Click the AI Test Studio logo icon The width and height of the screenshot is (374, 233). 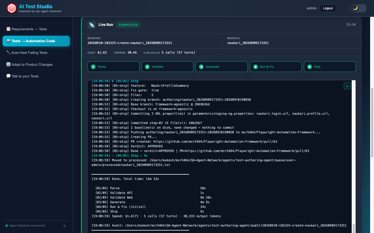click(12, 8)
